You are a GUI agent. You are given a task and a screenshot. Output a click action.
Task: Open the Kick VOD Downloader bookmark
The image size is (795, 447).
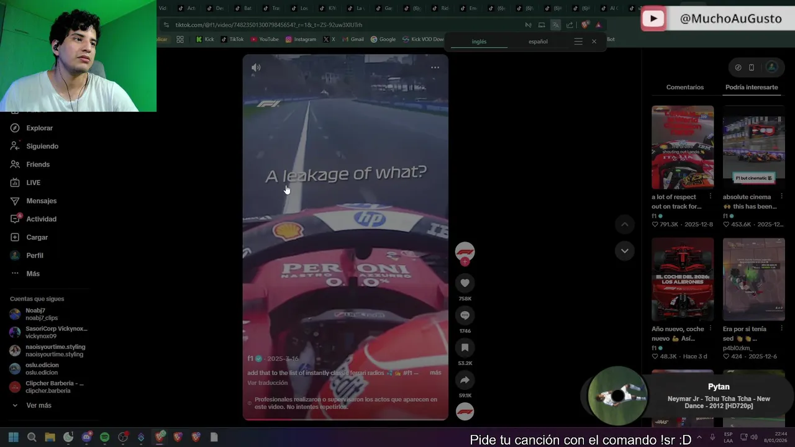click(424, 39)
